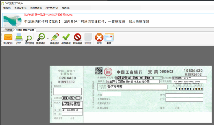The image size is (214, 125).
Task: Cancel editing with 取消编辑 icon
Action: pyautogui.click(x=78, y=37)
